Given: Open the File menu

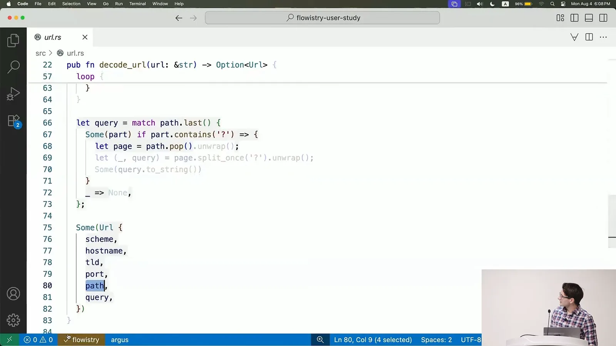Looking at the screenshot, I should pos(38,4).
